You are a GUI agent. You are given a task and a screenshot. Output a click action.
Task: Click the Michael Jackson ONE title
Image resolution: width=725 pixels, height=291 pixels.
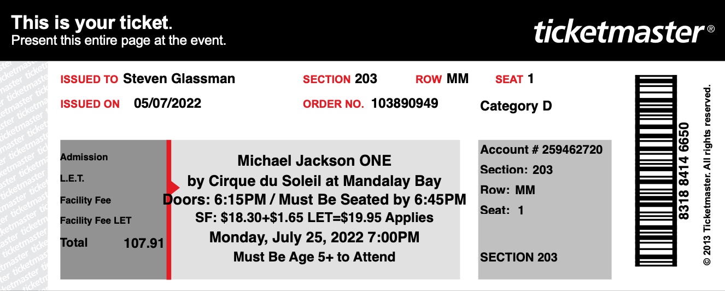click(x=314, y=161)
